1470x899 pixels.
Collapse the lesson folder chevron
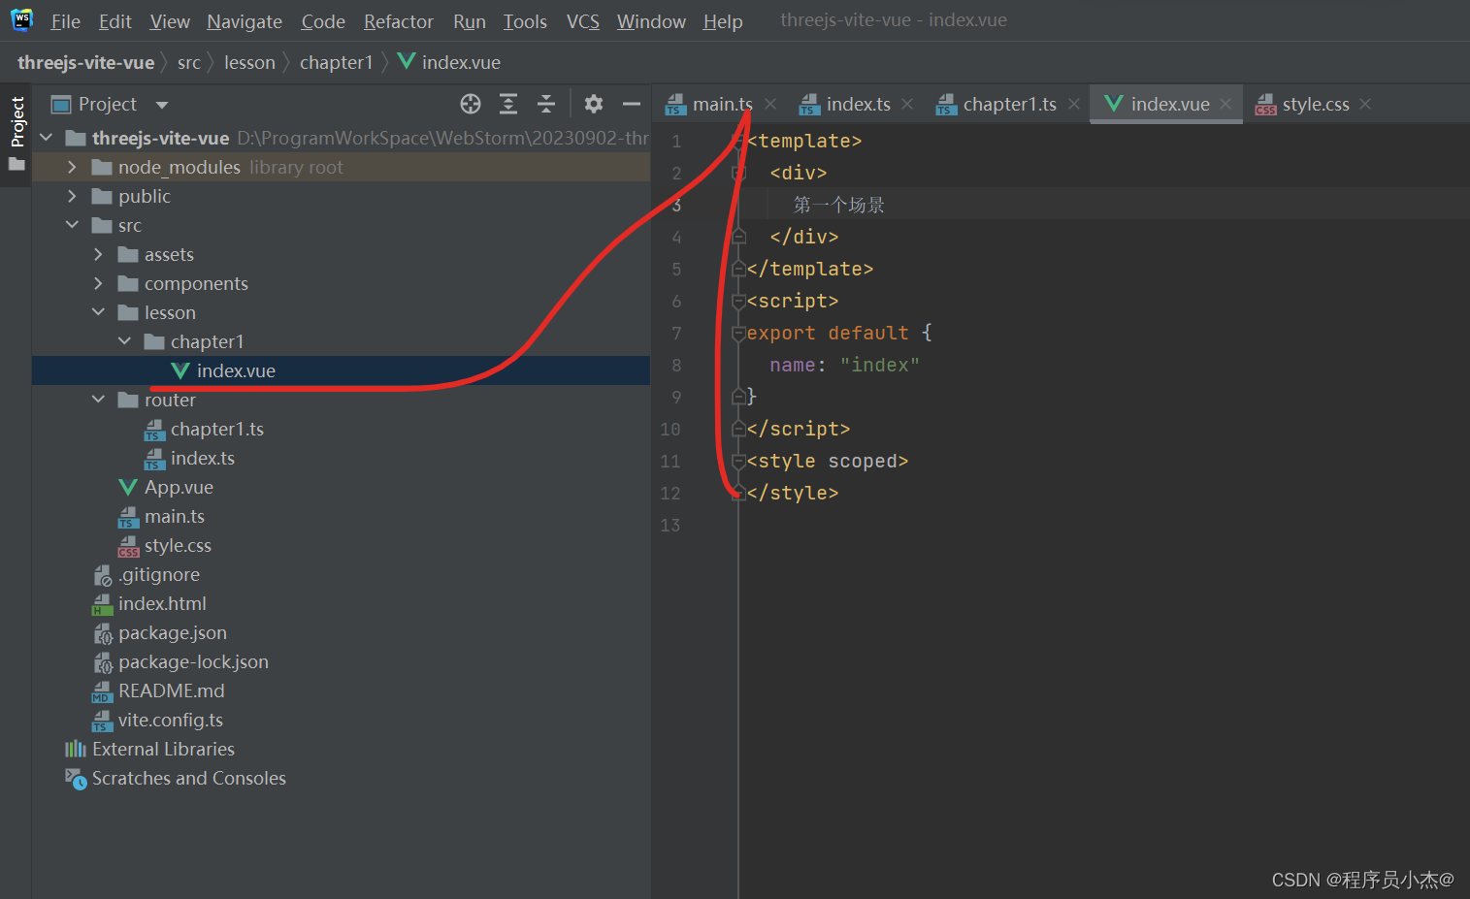(98, 312)
